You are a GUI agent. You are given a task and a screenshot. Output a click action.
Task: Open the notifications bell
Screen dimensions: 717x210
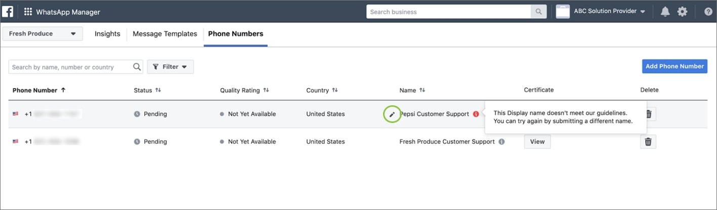(x=665, y=12)
